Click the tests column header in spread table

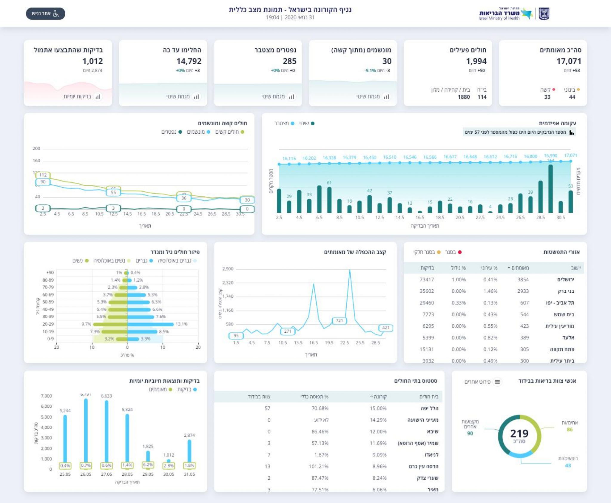coord(427,268)
